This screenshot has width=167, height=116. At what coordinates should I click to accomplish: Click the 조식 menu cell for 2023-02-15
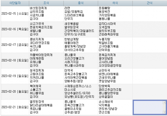[x=46, y=14]
